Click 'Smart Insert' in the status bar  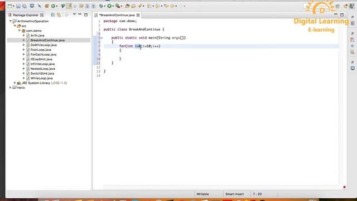(234, 194)
